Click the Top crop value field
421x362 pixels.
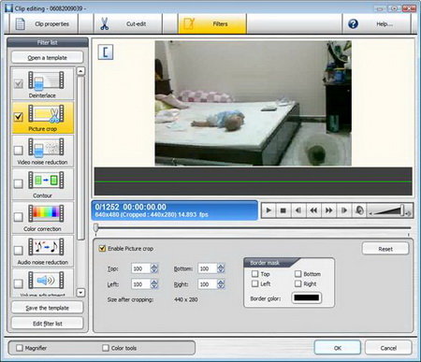[141, 268]
